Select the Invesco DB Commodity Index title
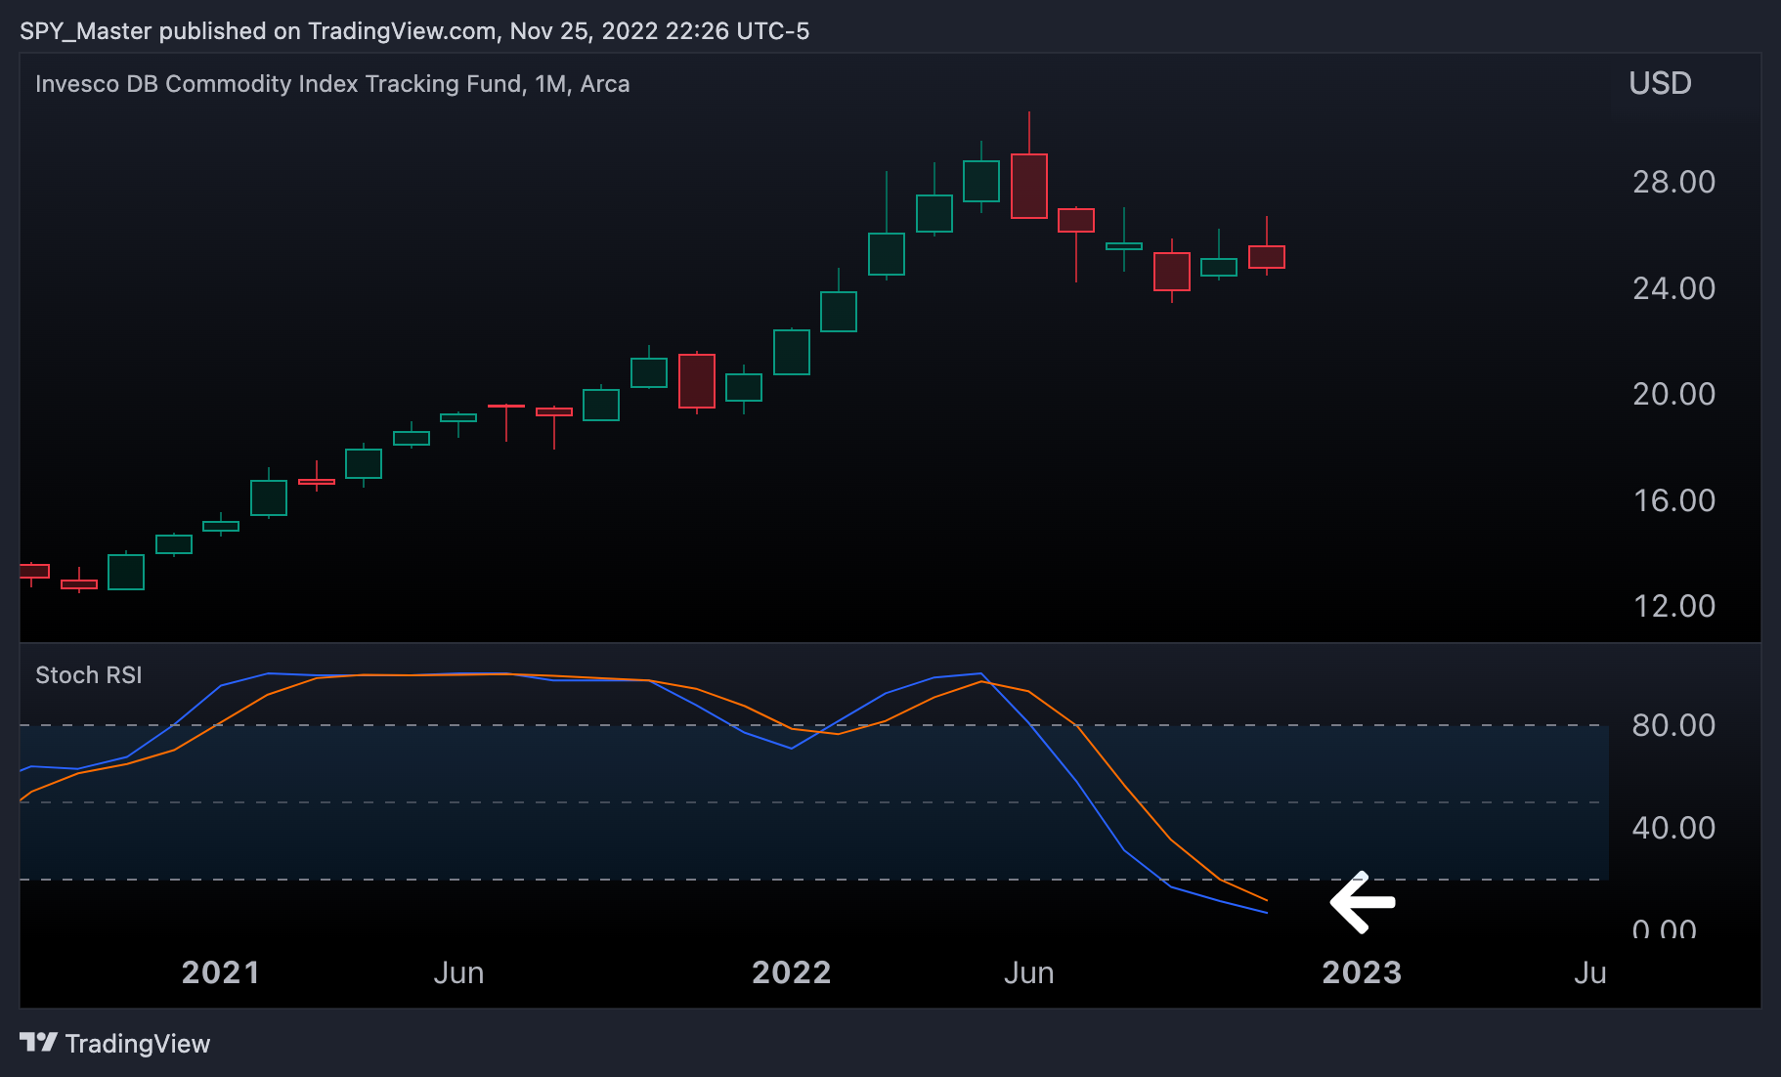 point(332,84)
